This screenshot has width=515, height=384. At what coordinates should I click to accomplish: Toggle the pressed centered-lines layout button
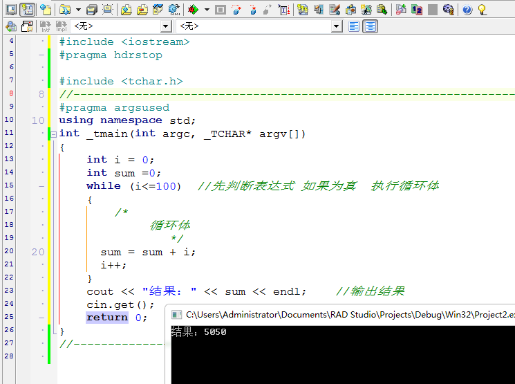coord(370,26)
